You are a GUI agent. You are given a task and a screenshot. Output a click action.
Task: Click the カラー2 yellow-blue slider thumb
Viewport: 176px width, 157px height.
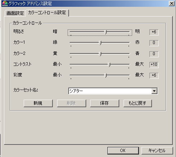pos(100,54)
